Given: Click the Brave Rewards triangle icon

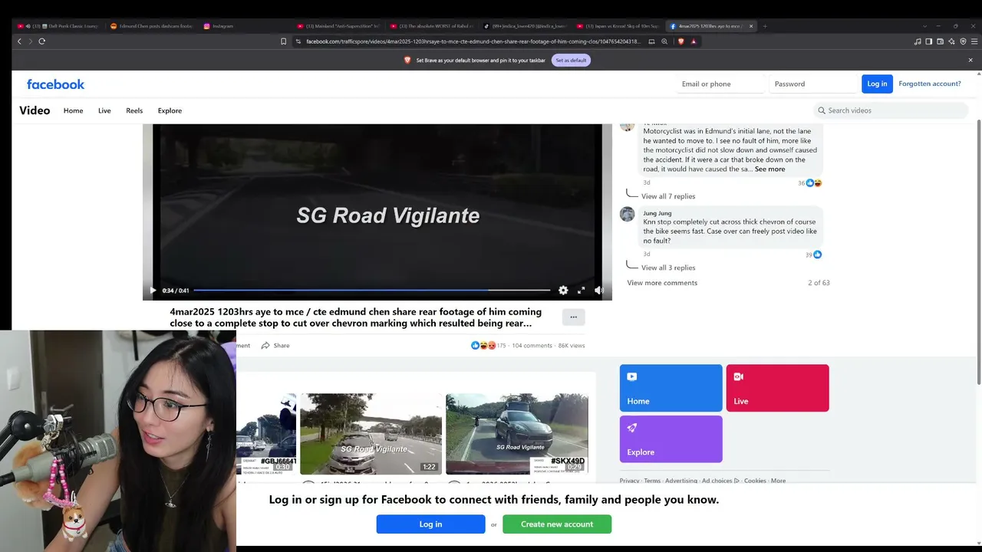Looking at the screenshot, I should click(x=694, y=41).
